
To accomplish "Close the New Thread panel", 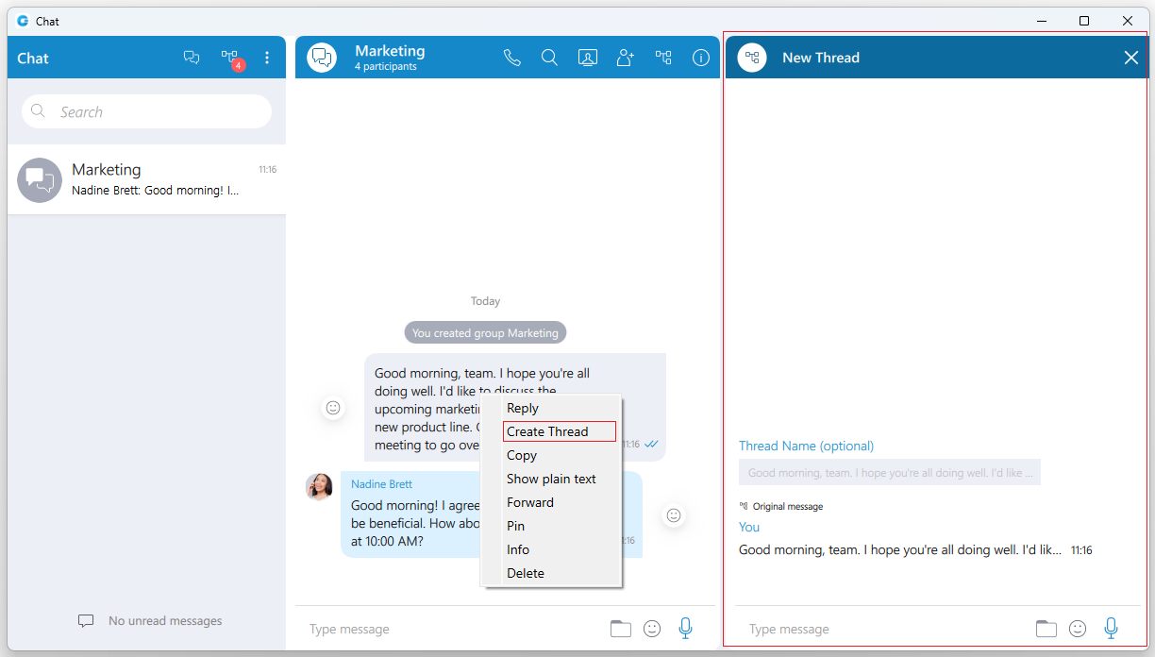I will tap(1131, 58).
